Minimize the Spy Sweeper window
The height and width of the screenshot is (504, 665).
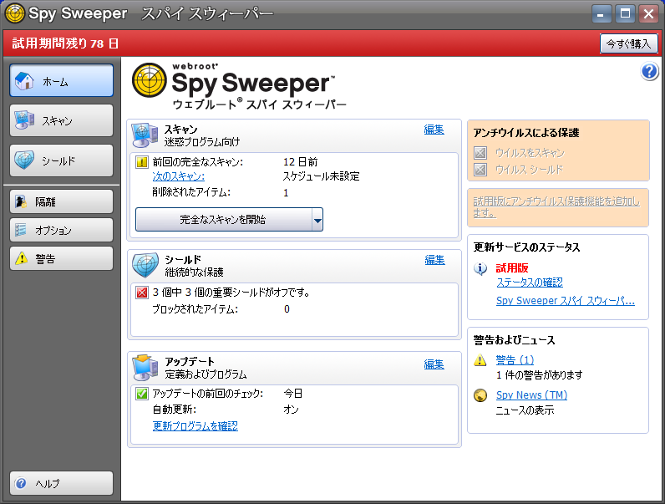point(602,13)
